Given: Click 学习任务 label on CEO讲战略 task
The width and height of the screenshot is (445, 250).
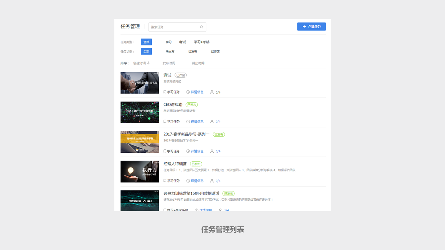Looking at the screenshot, I should click(173, 122).
